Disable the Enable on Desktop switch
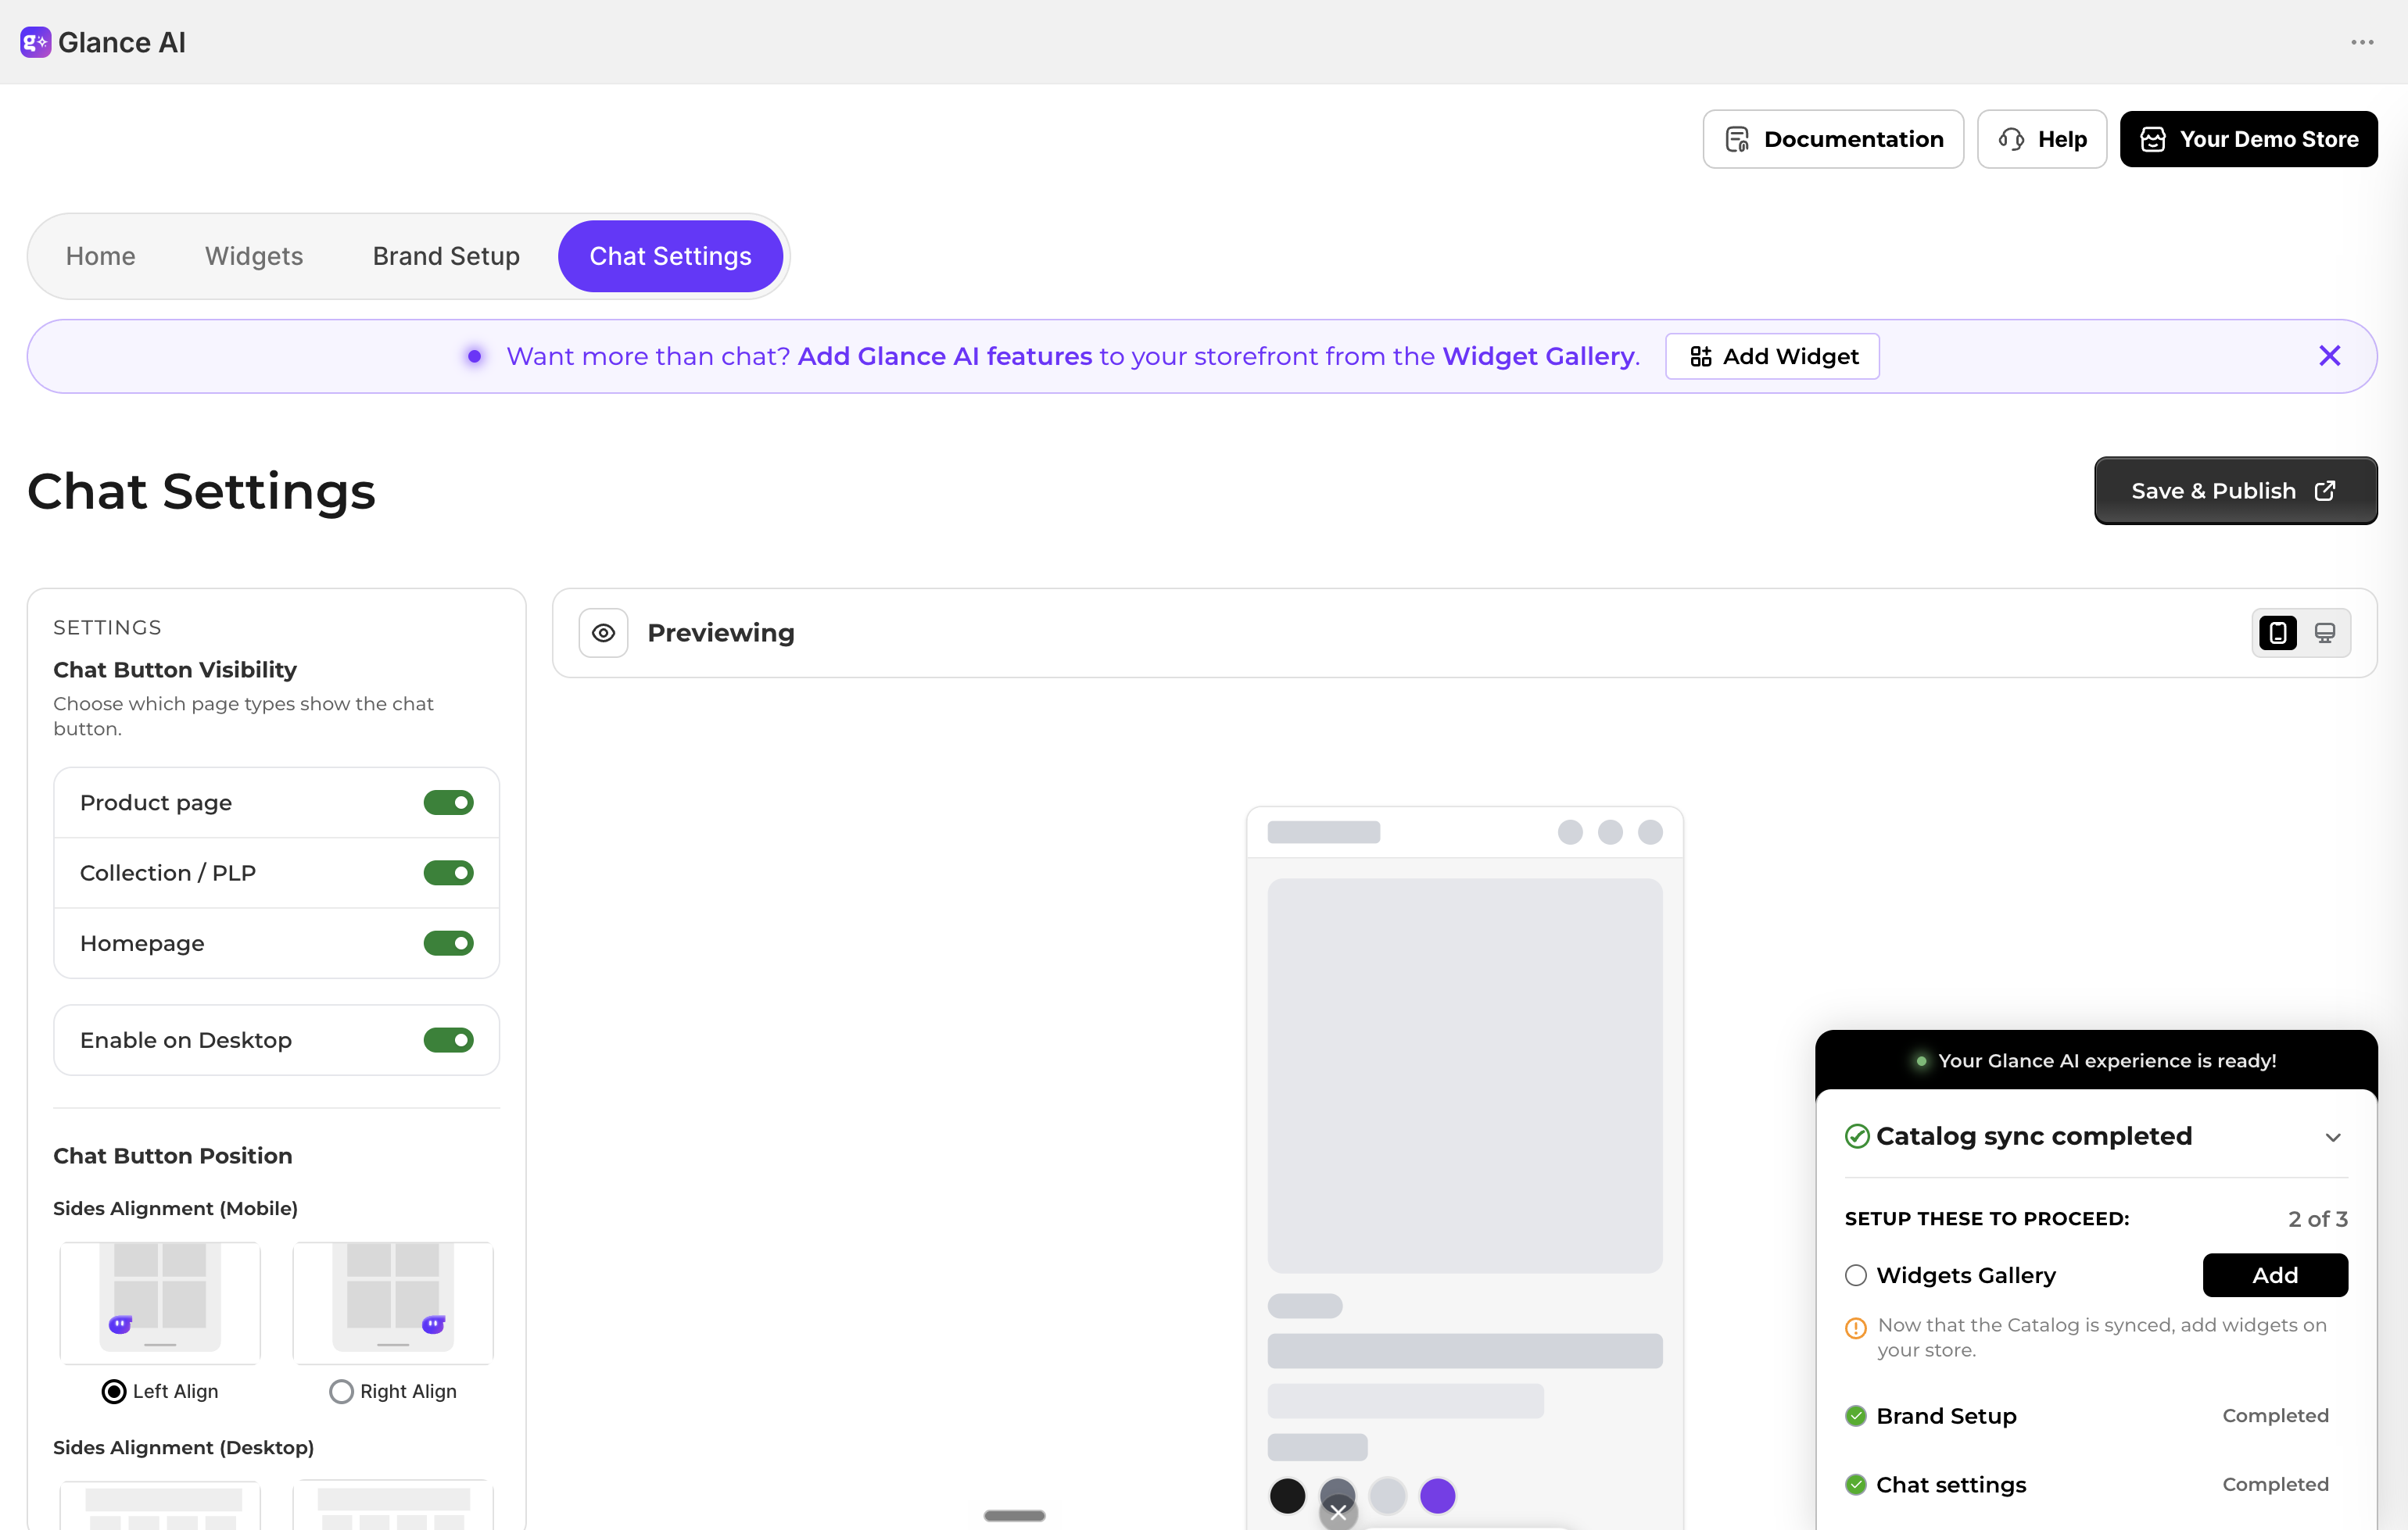The image size is (2408, 1530). [448, 1040]
